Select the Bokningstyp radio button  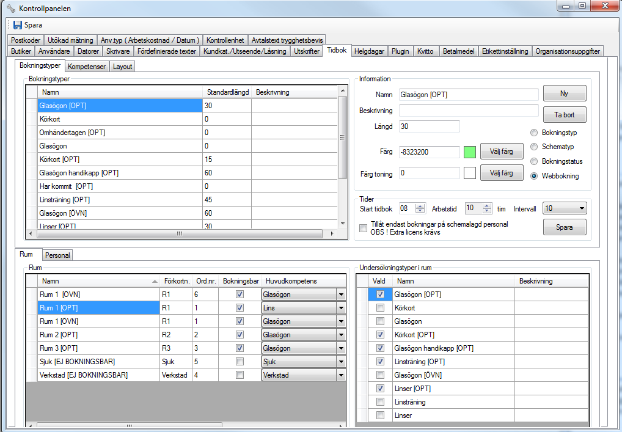(534, 133)
